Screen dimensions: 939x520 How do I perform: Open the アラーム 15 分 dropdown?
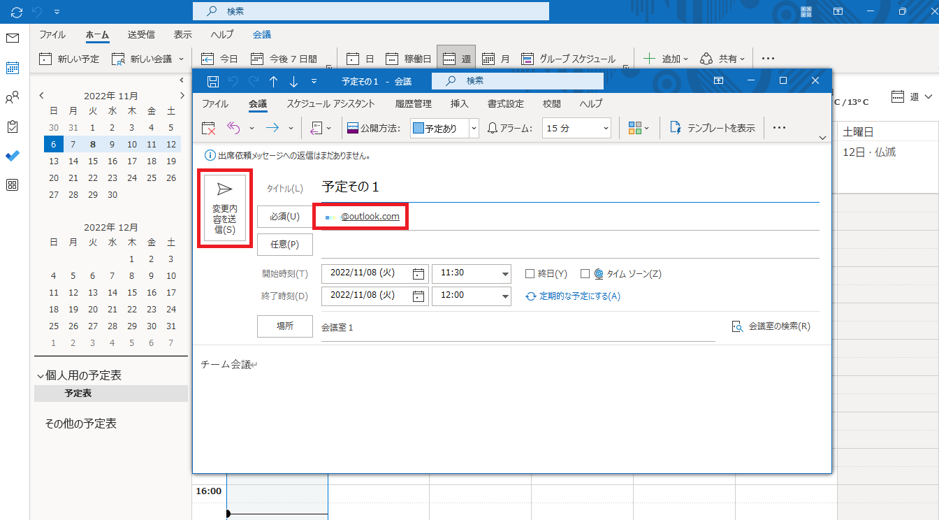(605, 128)
